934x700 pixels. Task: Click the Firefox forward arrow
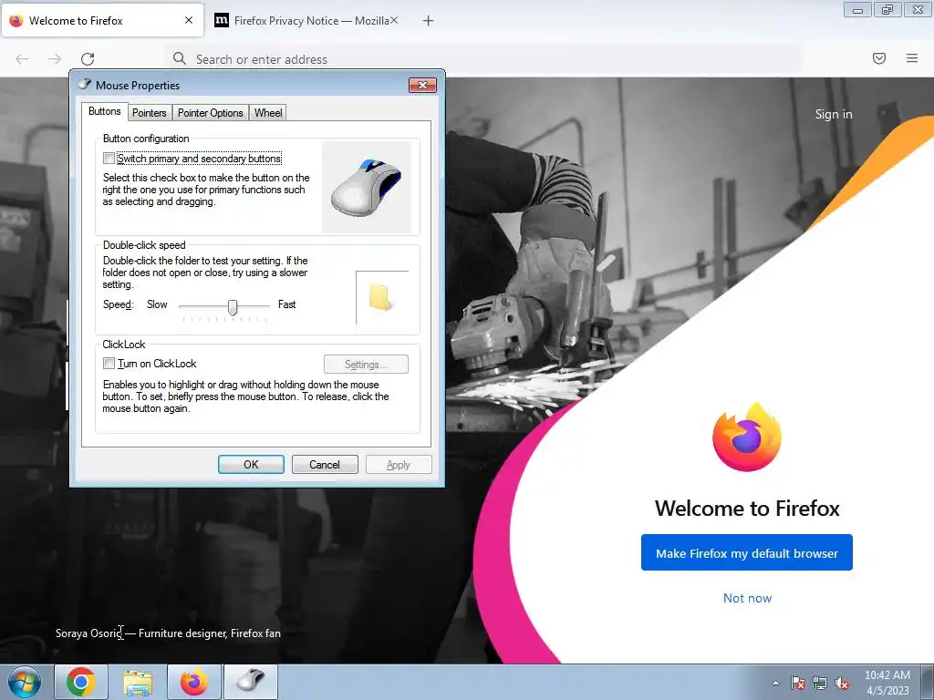coord(55,59)
